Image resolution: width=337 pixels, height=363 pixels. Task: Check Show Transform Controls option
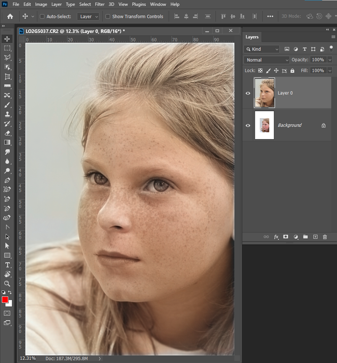108,16
